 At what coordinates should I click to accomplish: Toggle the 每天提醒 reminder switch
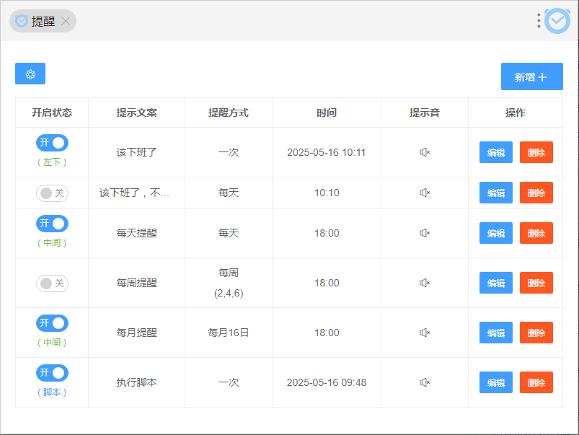tap(52, 224)
